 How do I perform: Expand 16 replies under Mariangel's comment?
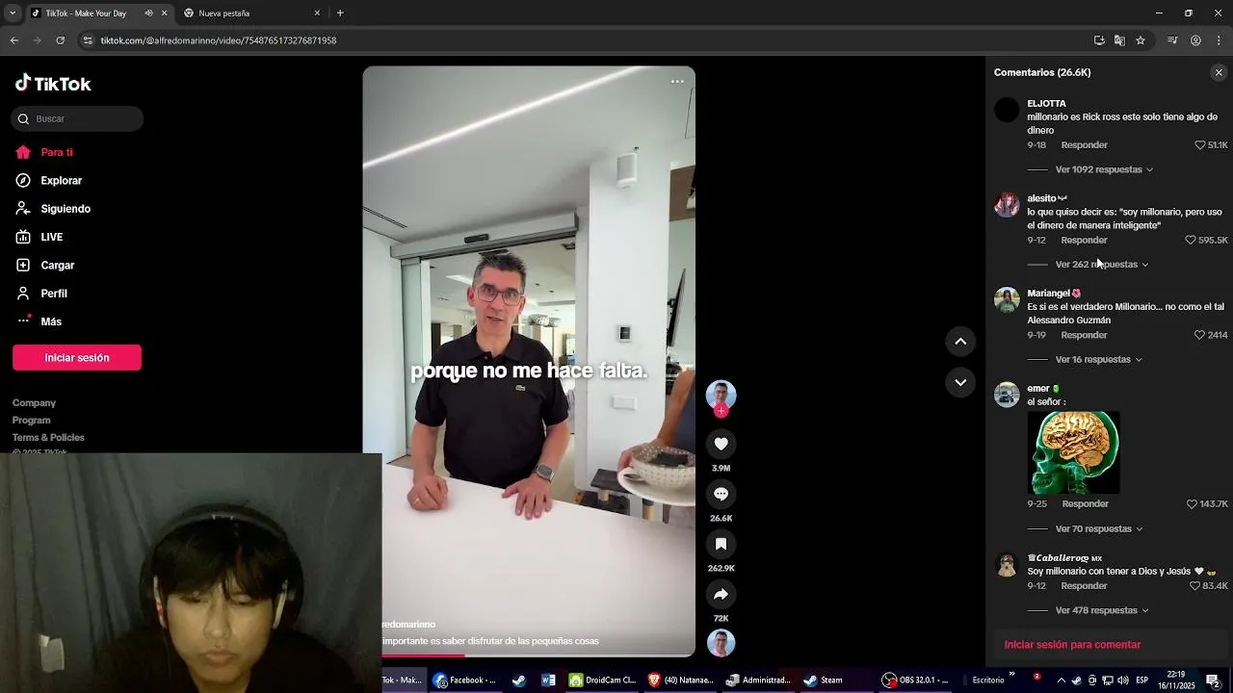(1099, 360)
